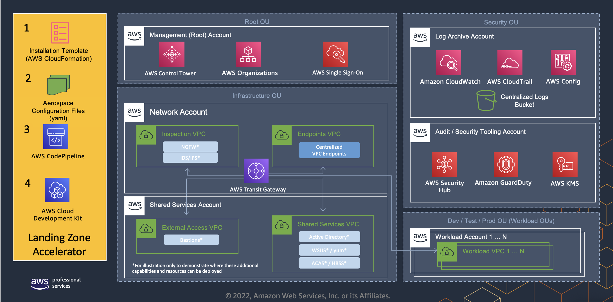Select the Centralized Logs Bucket icon
Screen dimensions: 613x302
(x=486, y=100)
